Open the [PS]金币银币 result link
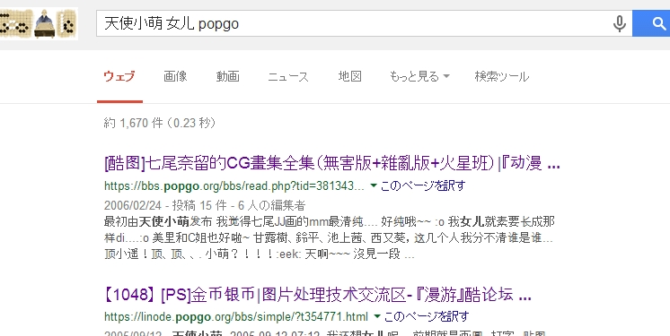Viewport: 670px width, 336px height. 318,295
